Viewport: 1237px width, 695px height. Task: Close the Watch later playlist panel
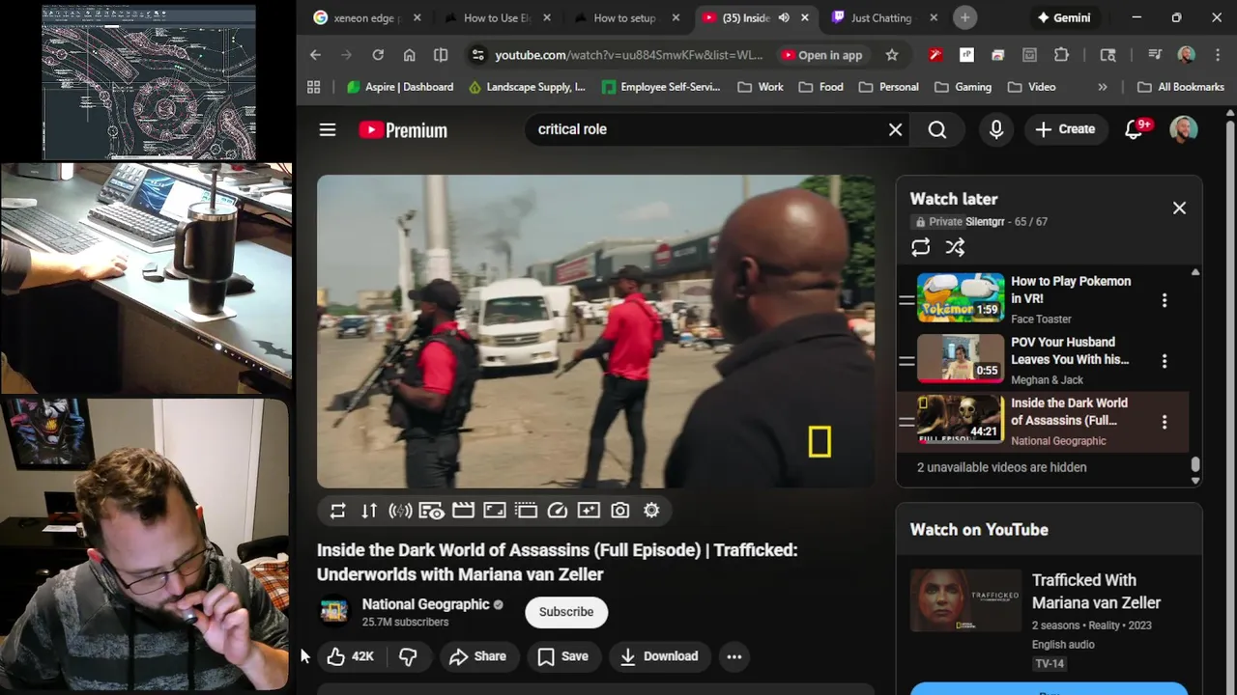pos(1179,208)
